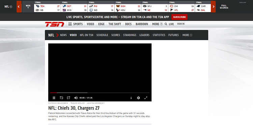253x125 pixels.
Task: Mute the video volume
Action: (x=76, y=98)
